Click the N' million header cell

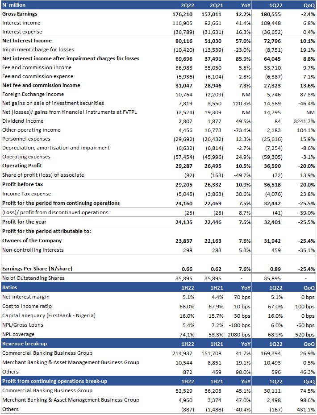click(14, 5)
